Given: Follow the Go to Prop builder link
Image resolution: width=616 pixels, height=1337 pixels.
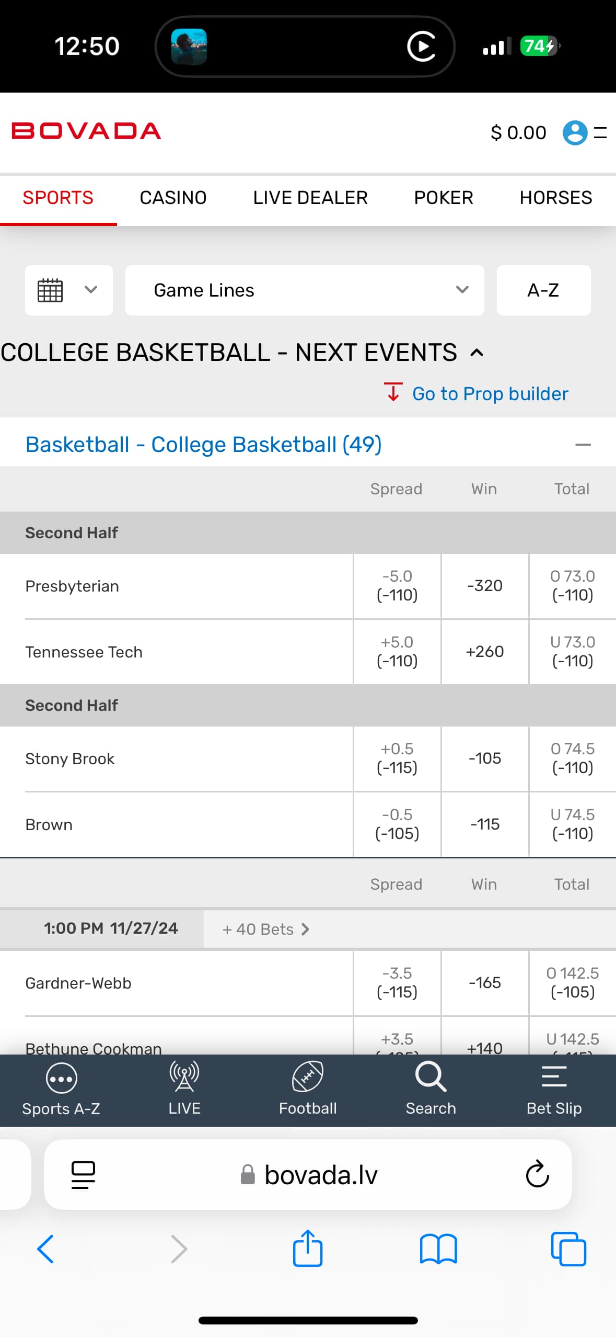Looking at the screenshot, I should [x=490, y=393].
